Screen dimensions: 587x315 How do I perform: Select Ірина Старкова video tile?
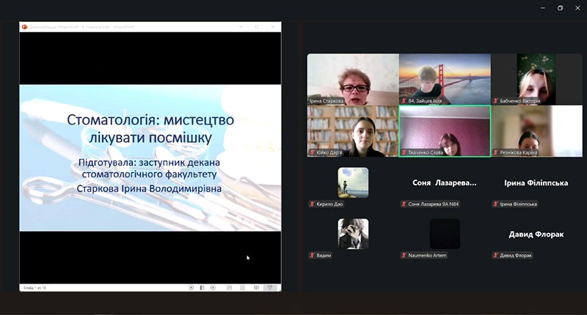[x=352, y=78]
